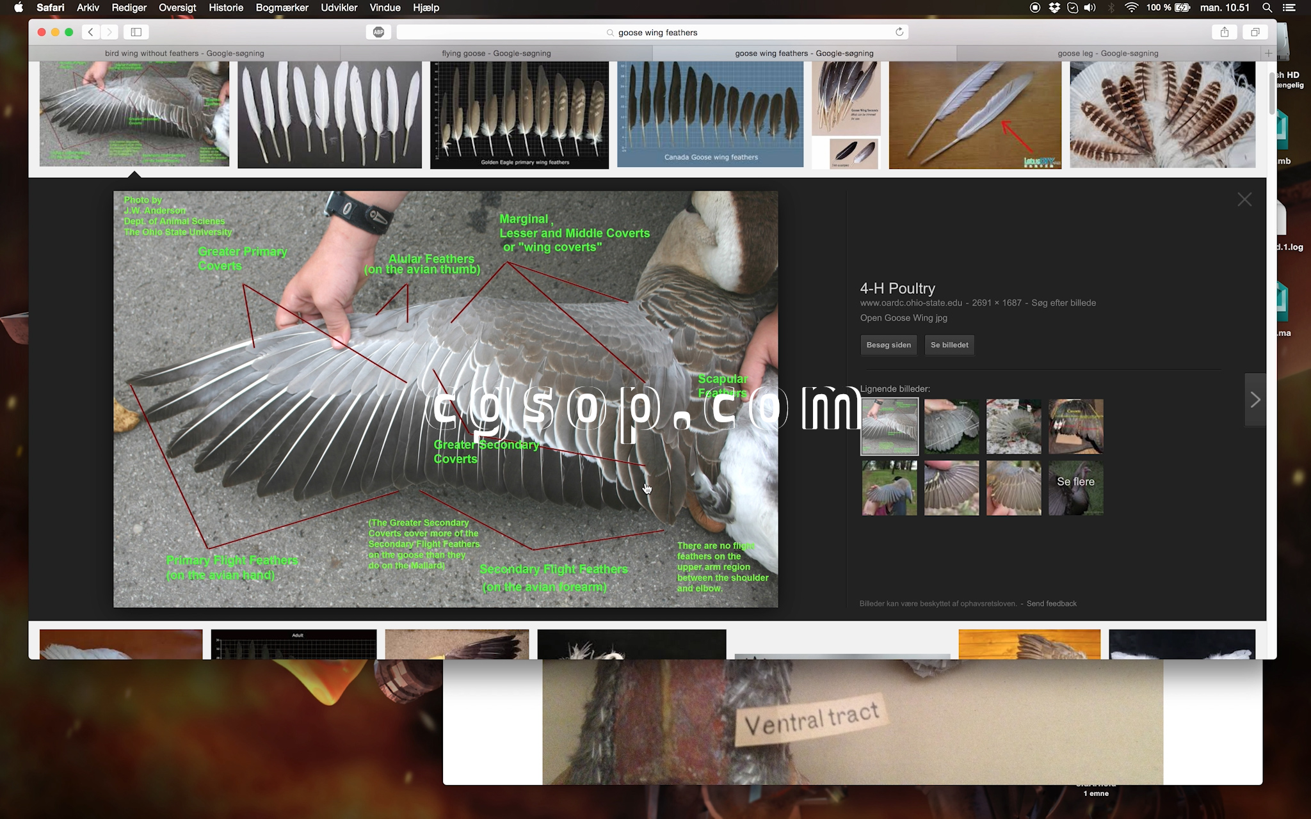Close the image preview panel

pyautogui.click(x=1244, y=200)
